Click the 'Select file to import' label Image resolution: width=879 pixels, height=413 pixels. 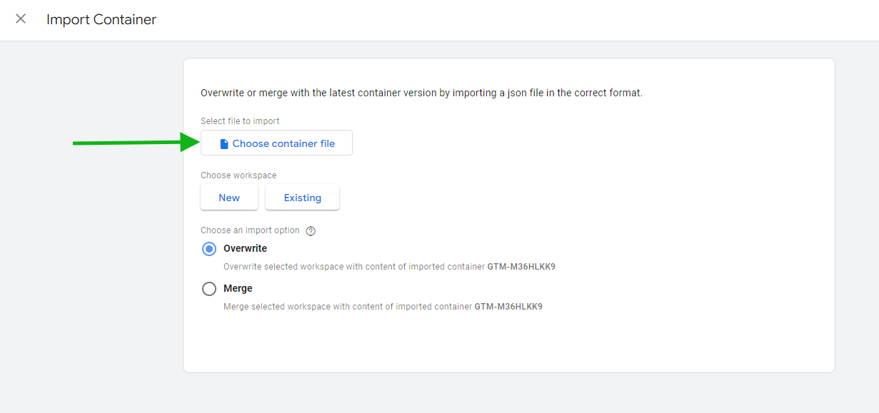240,121
